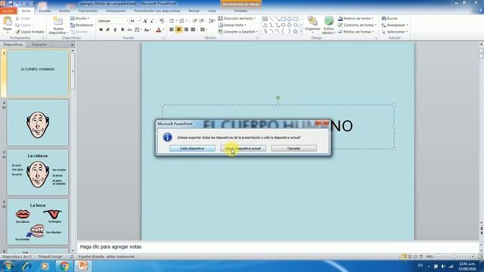Click the Nueva diapositiva icon
Screen dimensions: 484x272
click(58, 22)
